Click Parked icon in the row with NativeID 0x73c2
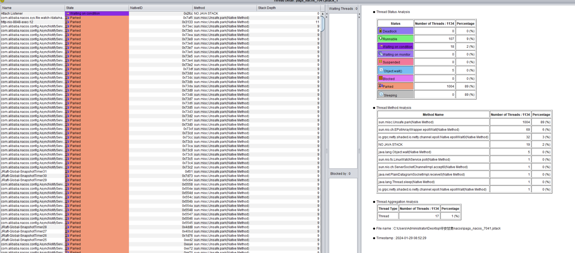This screenshot has width=575, height=253. (x=67, y=167)
